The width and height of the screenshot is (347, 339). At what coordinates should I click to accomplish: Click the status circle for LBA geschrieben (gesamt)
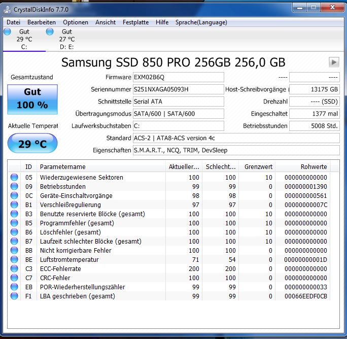click(x=14, y=296)
